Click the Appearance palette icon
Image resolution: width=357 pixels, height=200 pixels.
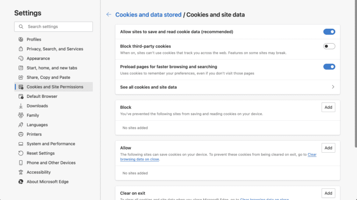(x=21, y=58)
